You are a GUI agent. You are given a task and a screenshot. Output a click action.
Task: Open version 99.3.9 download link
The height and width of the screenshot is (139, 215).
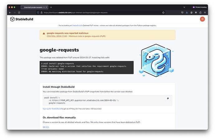click(46, 127)
